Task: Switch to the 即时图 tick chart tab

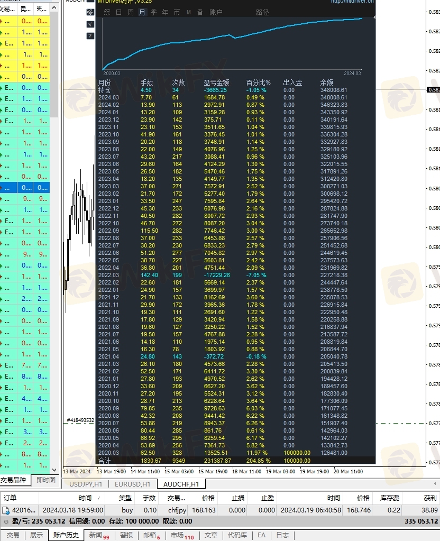Action: (46, 480)
